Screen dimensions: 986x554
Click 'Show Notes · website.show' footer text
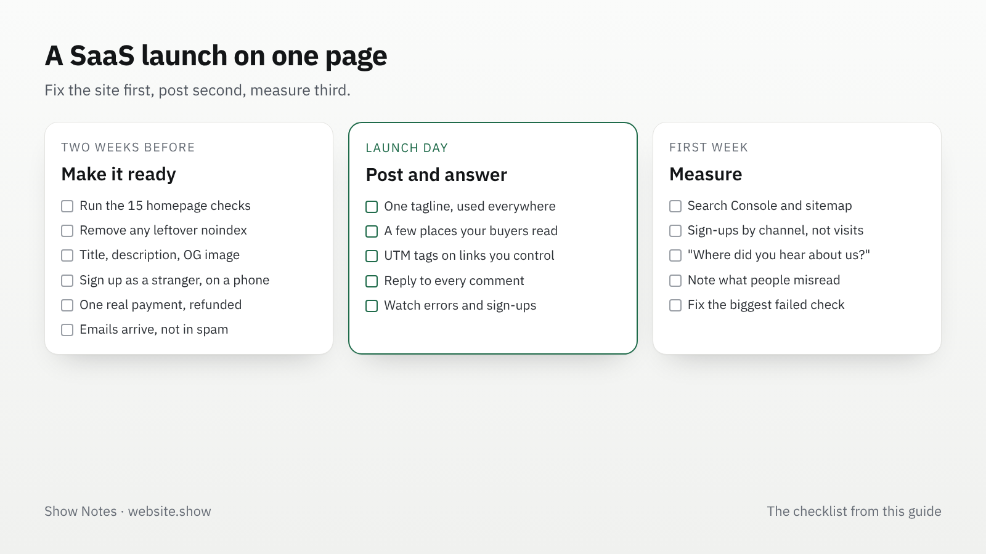(x=128, y=512)
